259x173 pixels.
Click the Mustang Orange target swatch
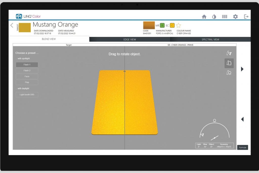(x=25, y=27)
